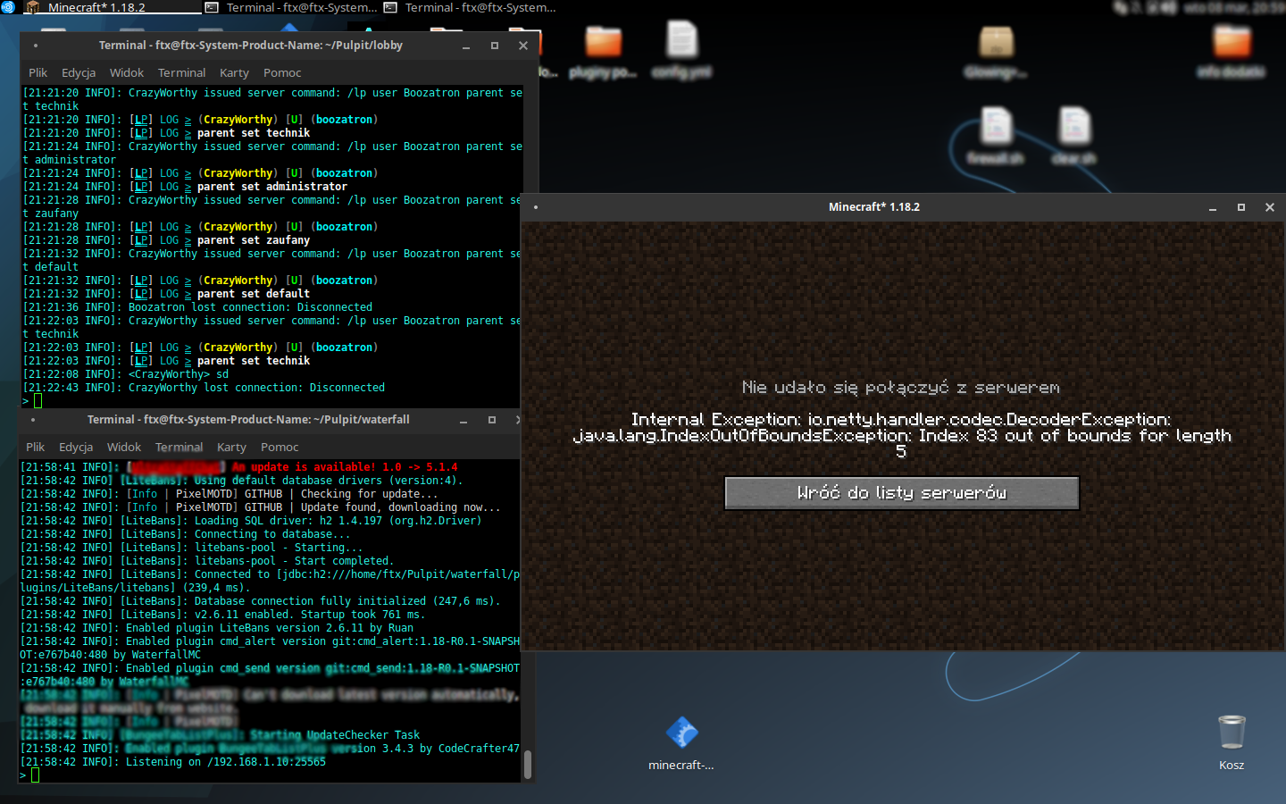Click the Kosz trash icon

click(x=1231, y=733)
